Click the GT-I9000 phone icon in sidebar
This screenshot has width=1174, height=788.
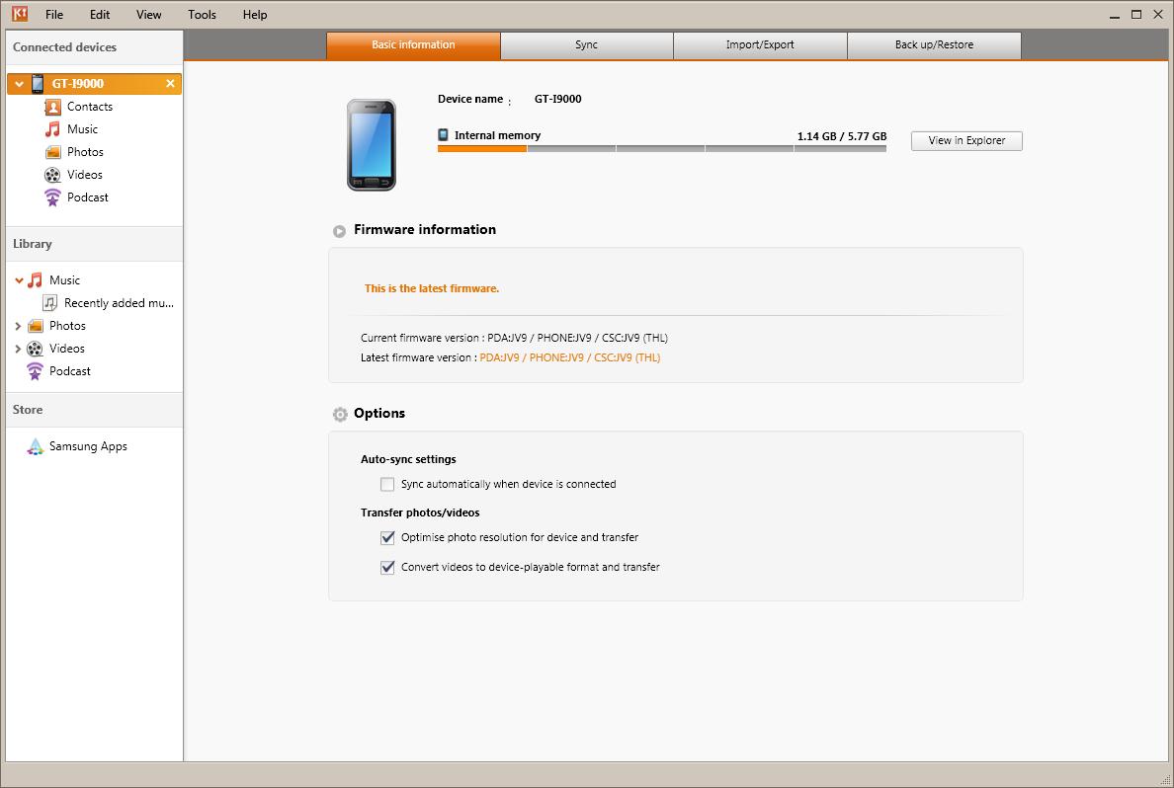coord(38,84)
